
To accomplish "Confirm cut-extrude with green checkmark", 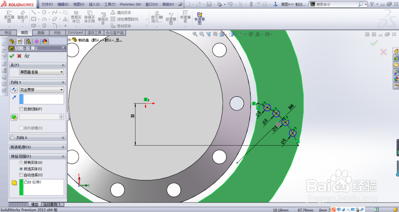I will click(12, 56).
